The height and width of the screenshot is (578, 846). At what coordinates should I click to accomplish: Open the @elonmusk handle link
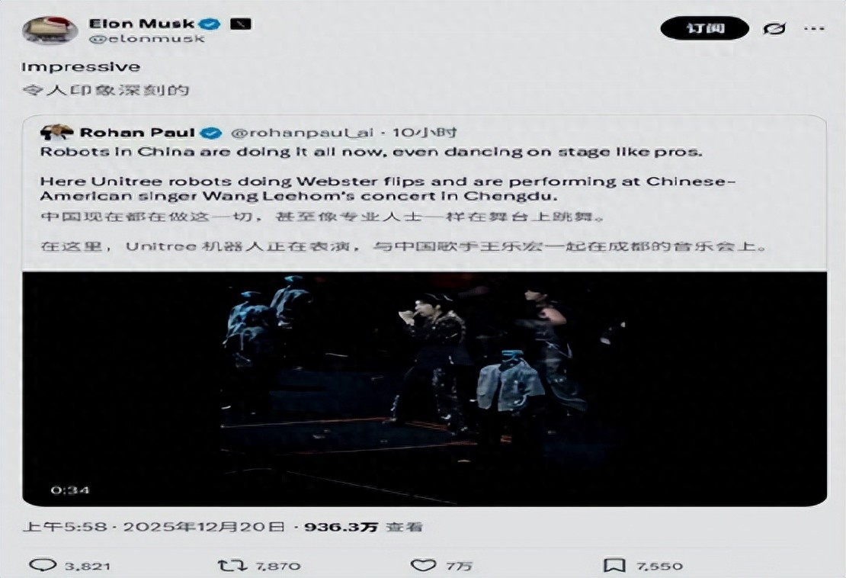pos(146,39)
